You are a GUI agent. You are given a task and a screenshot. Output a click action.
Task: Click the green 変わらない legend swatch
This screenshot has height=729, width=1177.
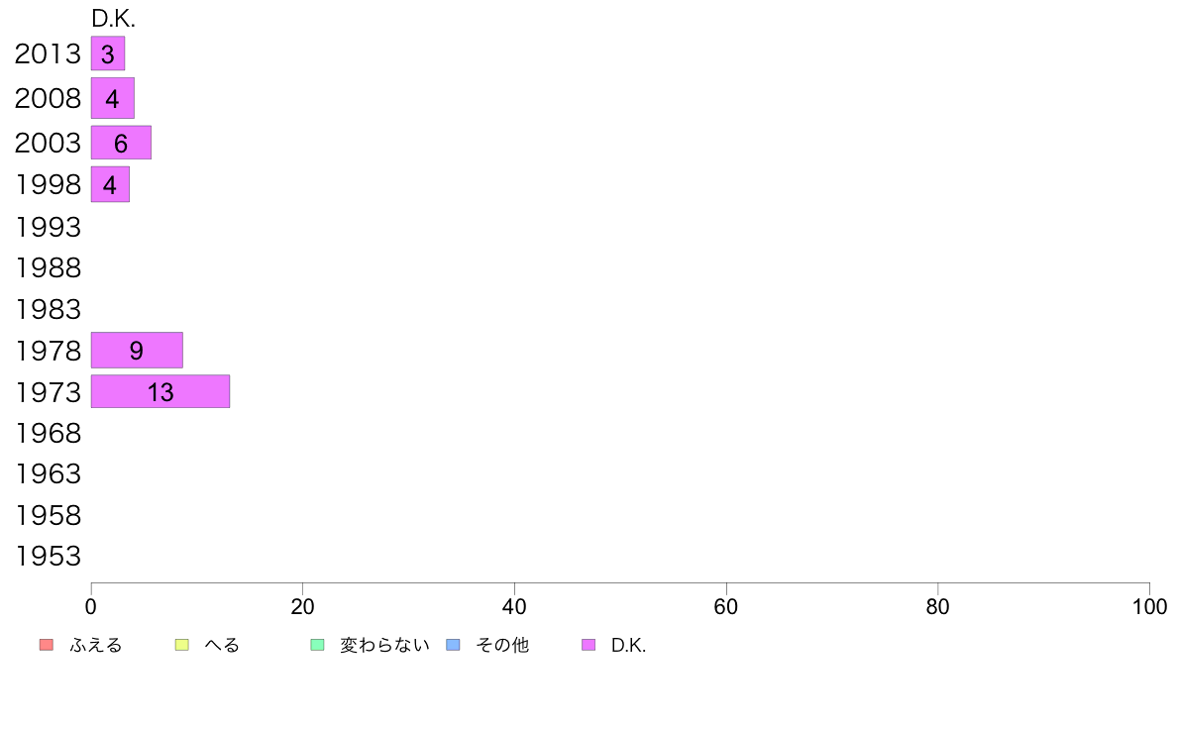point(317,645)
